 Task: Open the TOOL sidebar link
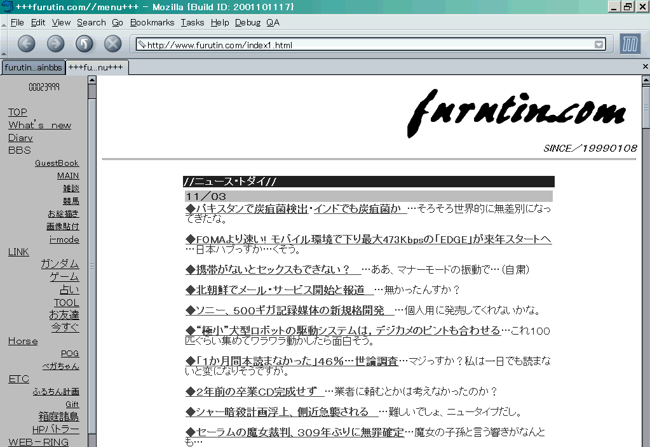(66, 302)
